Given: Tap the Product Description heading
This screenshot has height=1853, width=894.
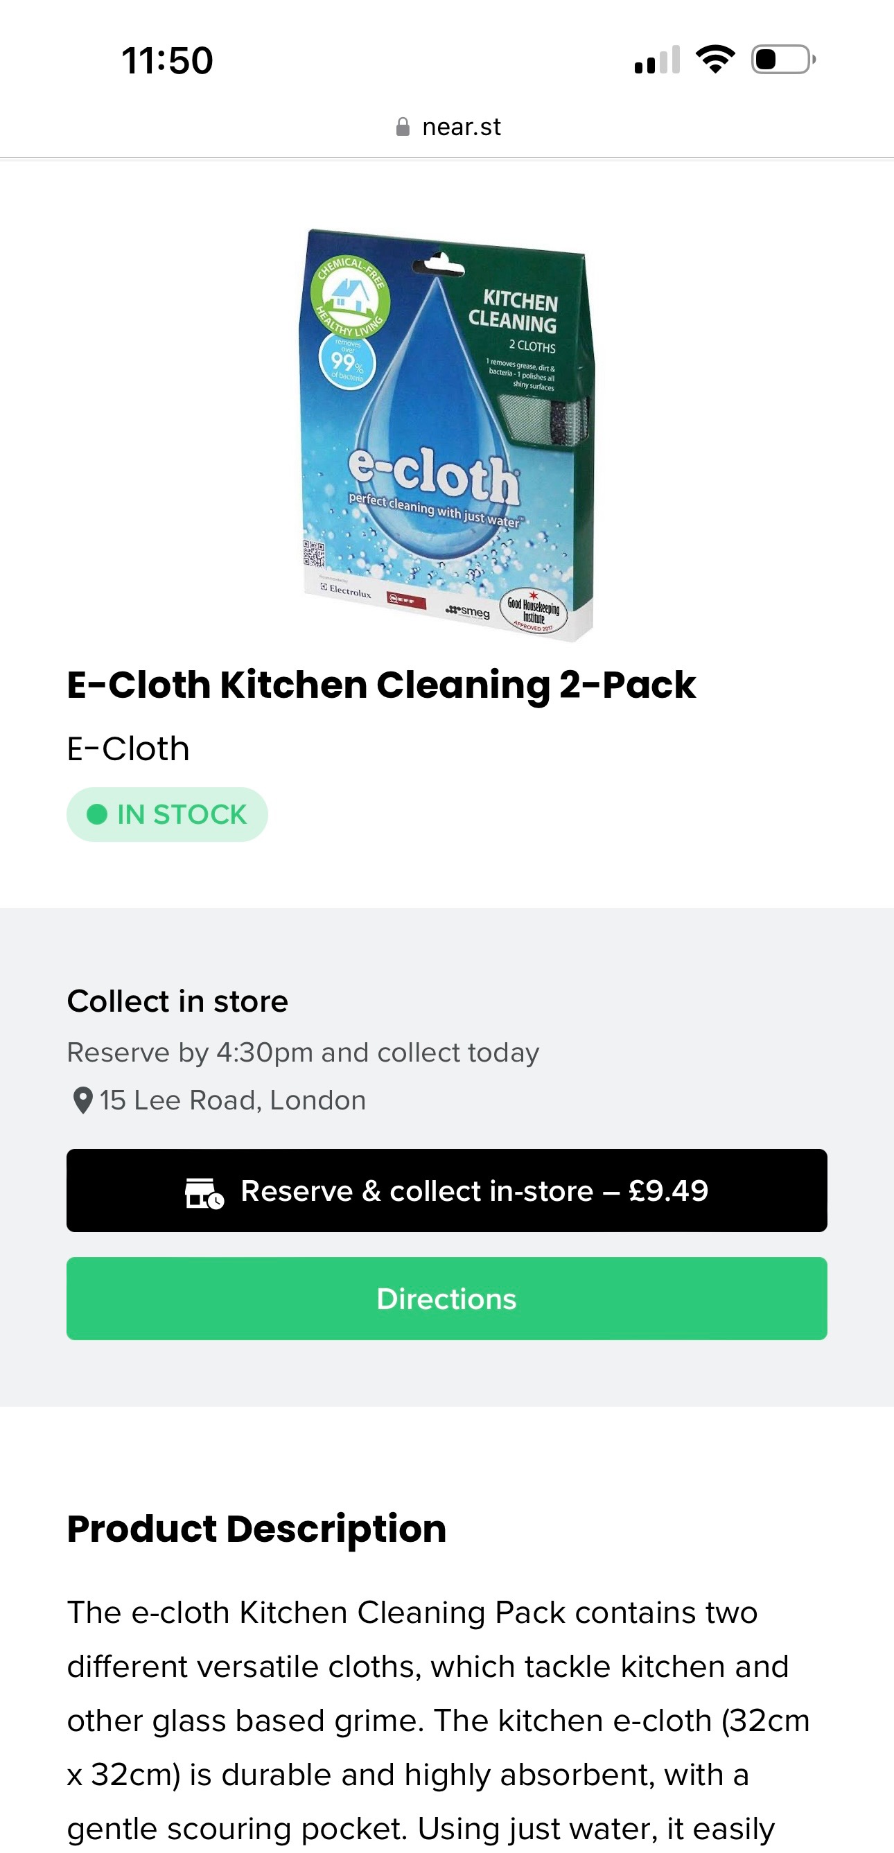Looking at the screenshot, I should point(256,1529).
